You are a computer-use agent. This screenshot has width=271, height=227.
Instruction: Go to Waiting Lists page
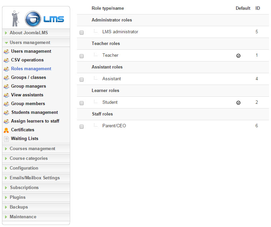[x=25, y=138]
